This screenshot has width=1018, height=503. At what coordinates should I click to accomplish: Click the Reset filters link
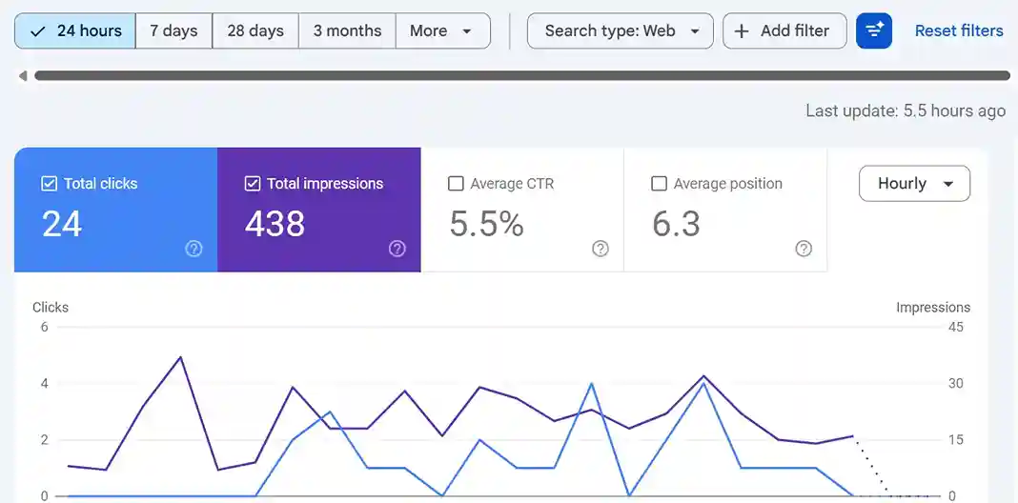pyautogui.click(x=959, y=30)
